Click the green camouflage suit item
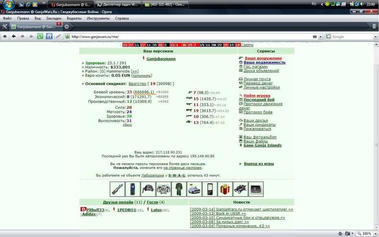Image resolution: width=379 pixels, height=237 pixels. 179,189
